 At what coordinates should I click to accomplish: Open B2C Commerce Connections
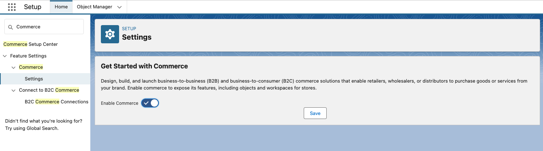coord(56,102)
